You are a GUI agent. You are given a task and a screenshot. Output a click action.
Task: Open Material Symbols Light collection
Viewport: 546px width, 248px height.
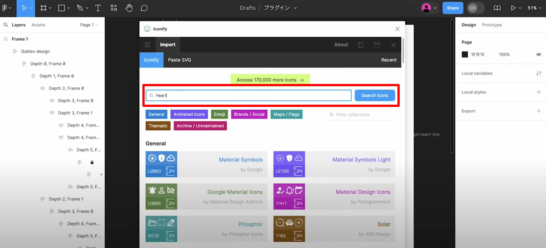[x=334, y=164]
